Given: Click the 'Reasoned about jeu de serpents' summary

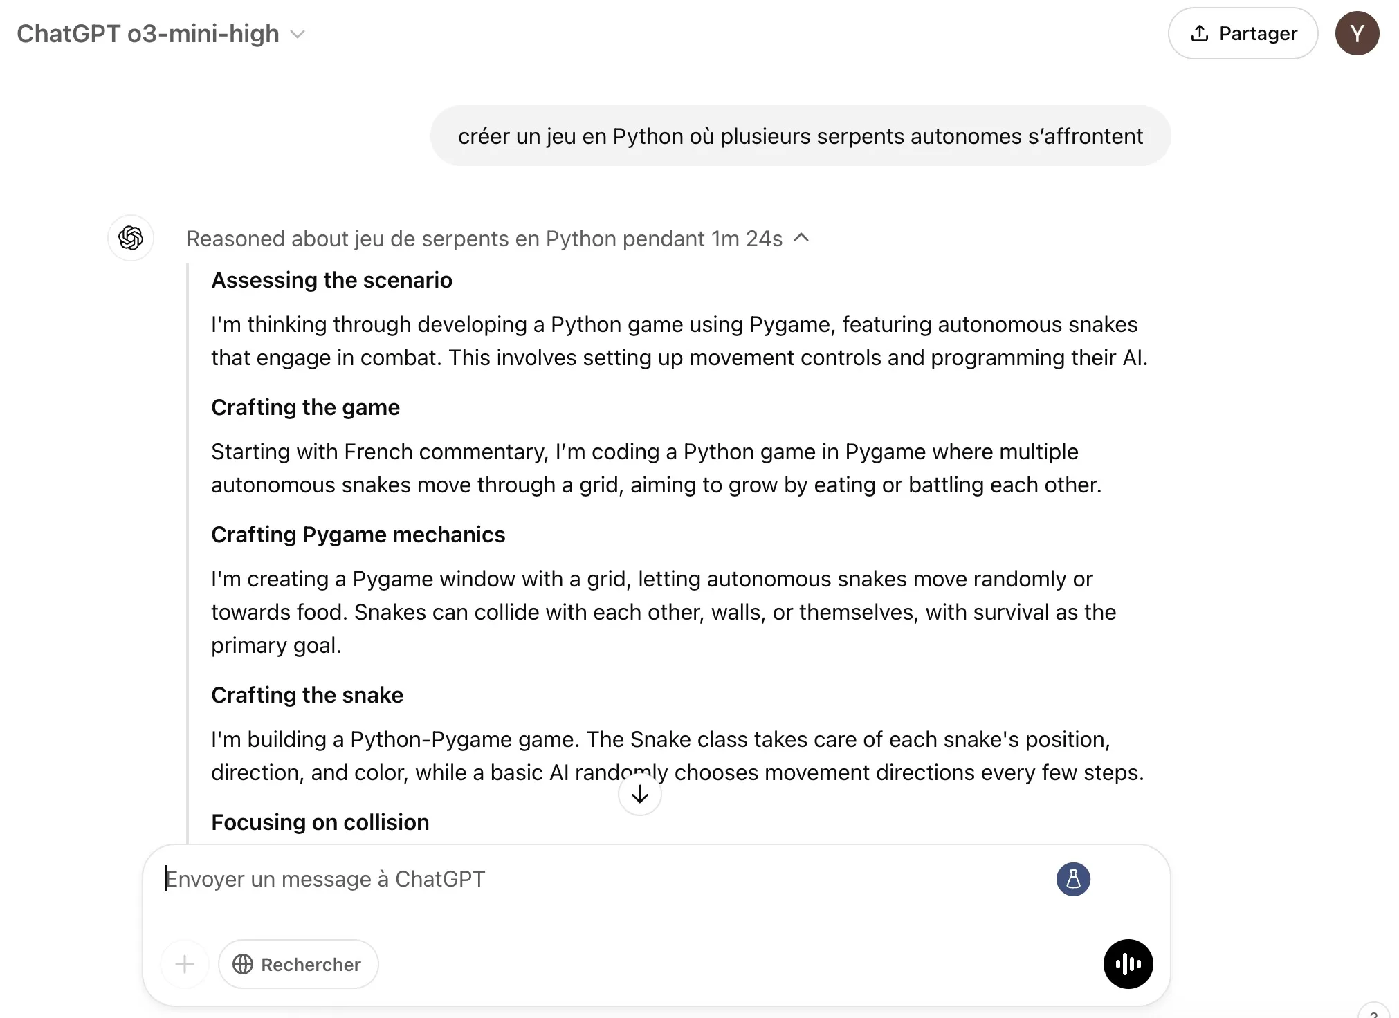Looking at the screenshot, I should click(484, 239).
